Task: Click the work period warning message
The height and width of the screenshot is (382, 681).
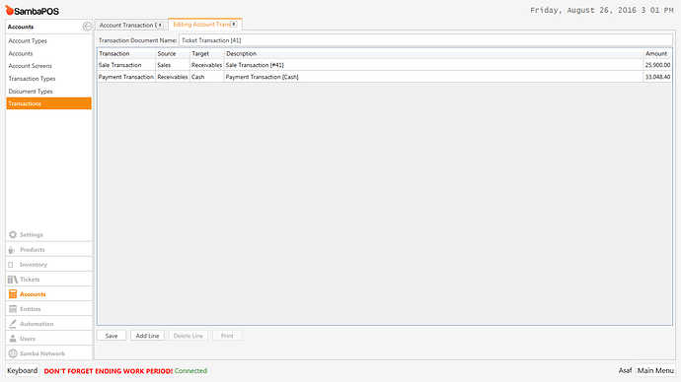Action: (x=109, y=371)
